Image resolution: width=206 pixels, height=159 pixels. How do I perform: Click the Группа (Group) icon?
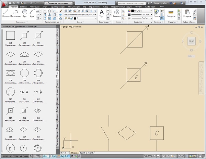click(157, 13)
